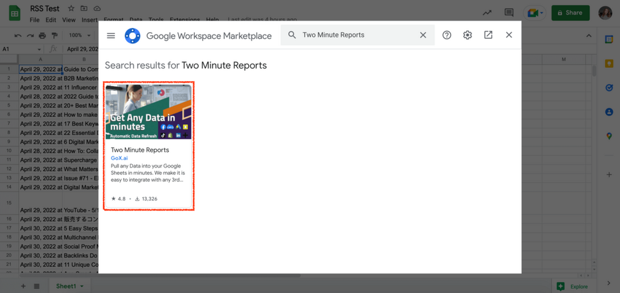Click the Google Workspace Marketplace logo
This screenshot has width=620, height=293.
click(133, 36)
